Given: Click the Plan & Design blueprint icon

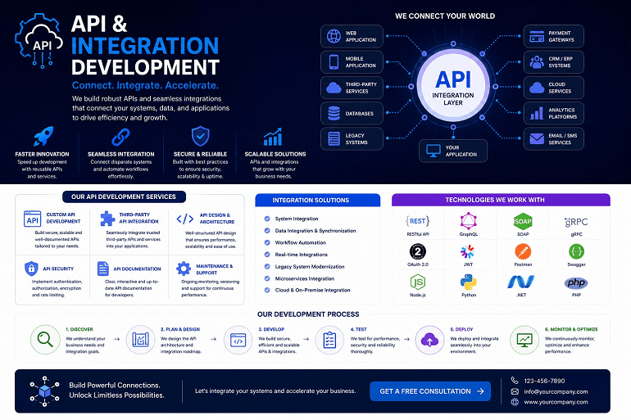Looking at the screenshot, I should tap(140, 340).
